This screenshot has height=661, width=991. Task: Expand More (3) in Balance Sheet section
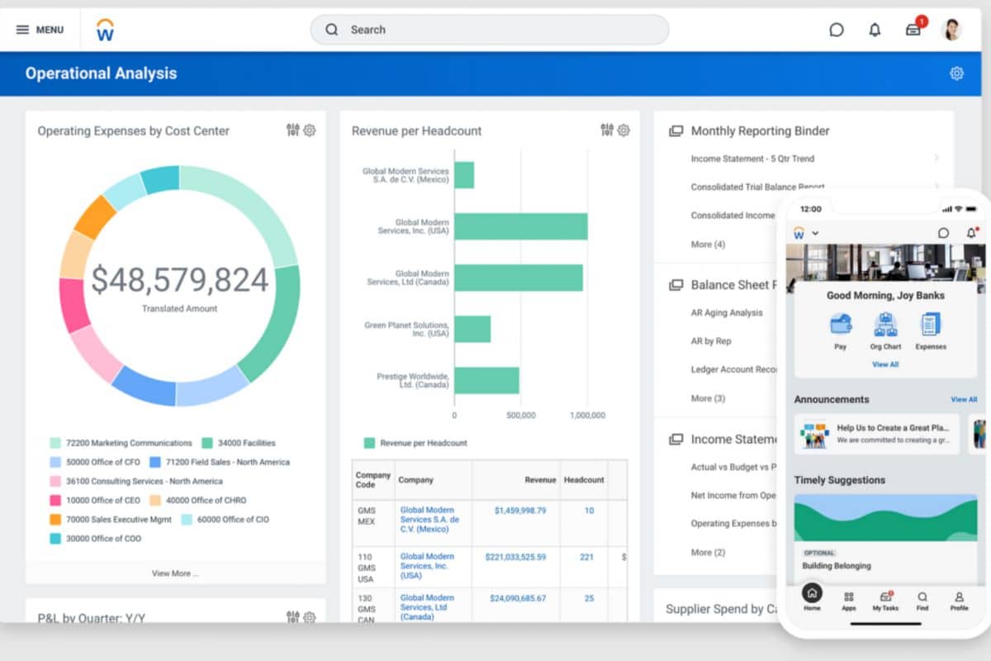708,398
